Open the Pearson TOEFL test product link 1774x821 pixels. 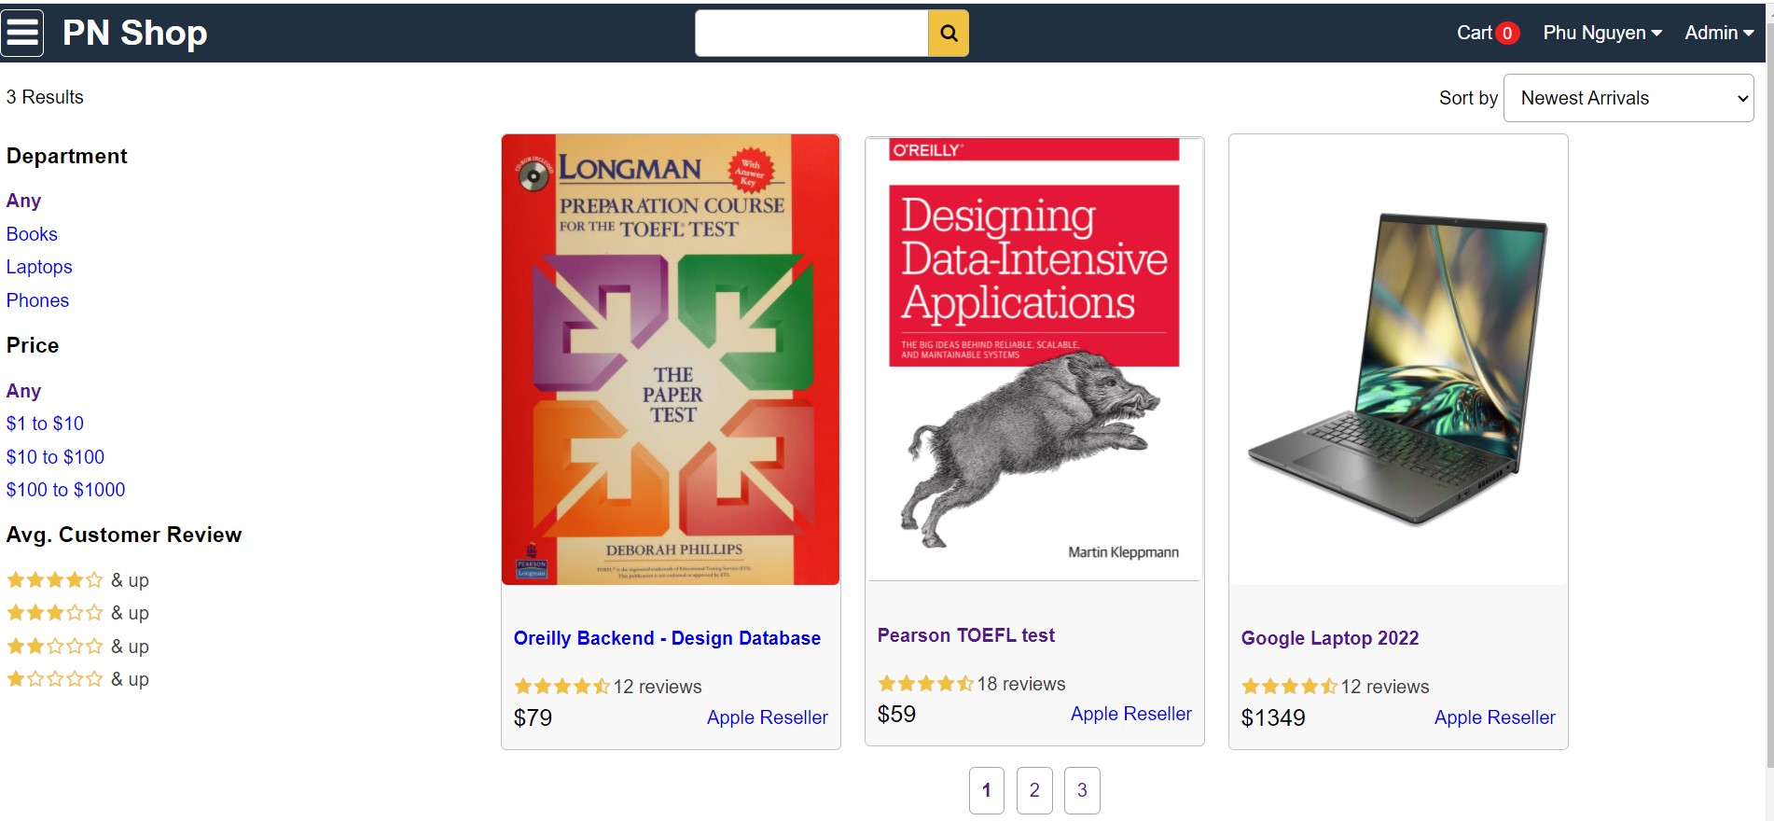965,635
